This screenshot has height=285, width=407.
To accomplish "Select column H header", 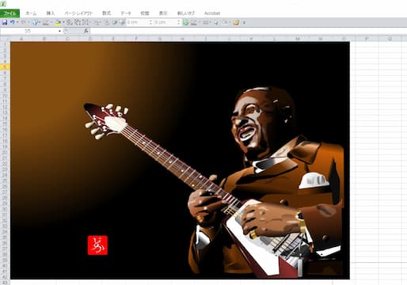I will pyautogui.click(x=183, y=39).
